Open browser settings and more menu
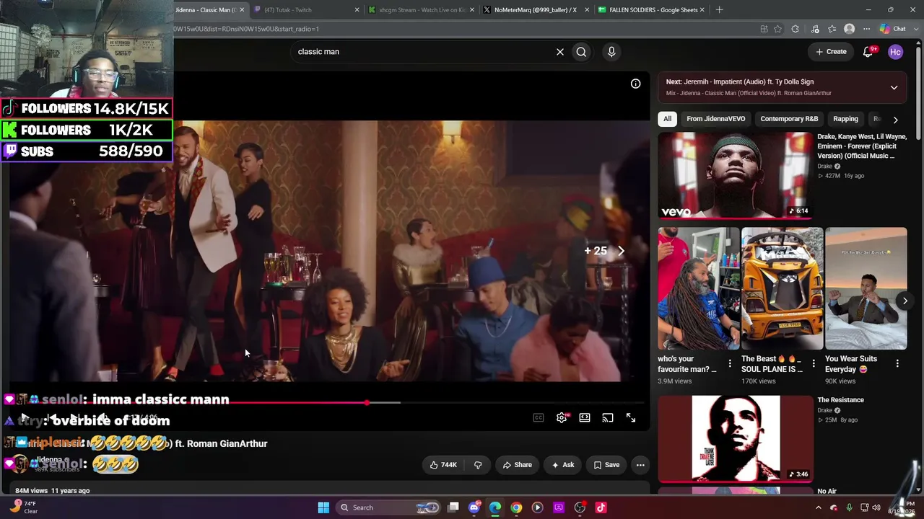The image size is (924, 519). coord(867,29)
